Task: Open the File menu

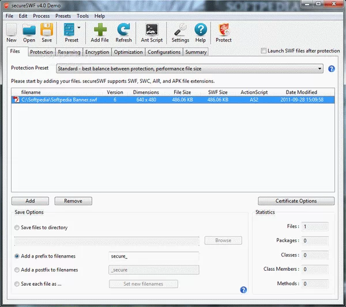Action: 9,16
